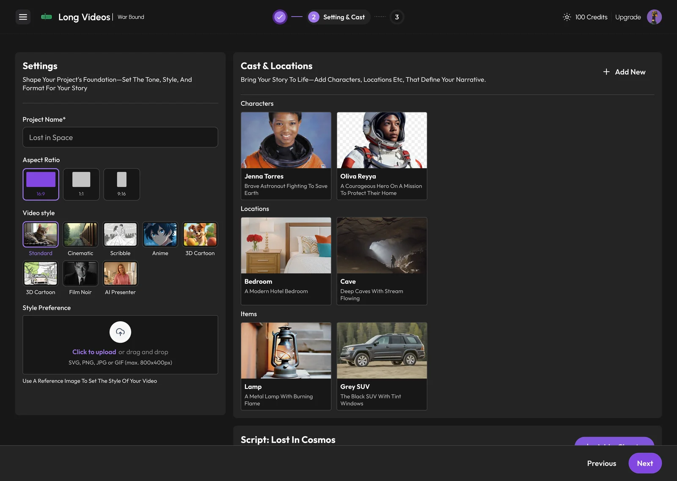Click the 'Click to upload' link

(94, 352)
